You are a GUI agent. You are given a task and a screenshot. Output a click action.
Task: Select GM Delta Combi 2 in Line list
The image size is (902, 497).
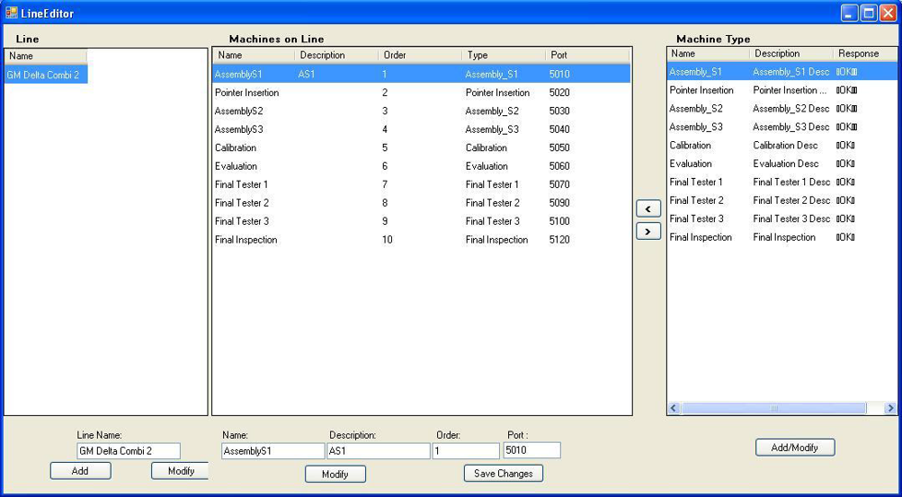click(x=43, y=75)
